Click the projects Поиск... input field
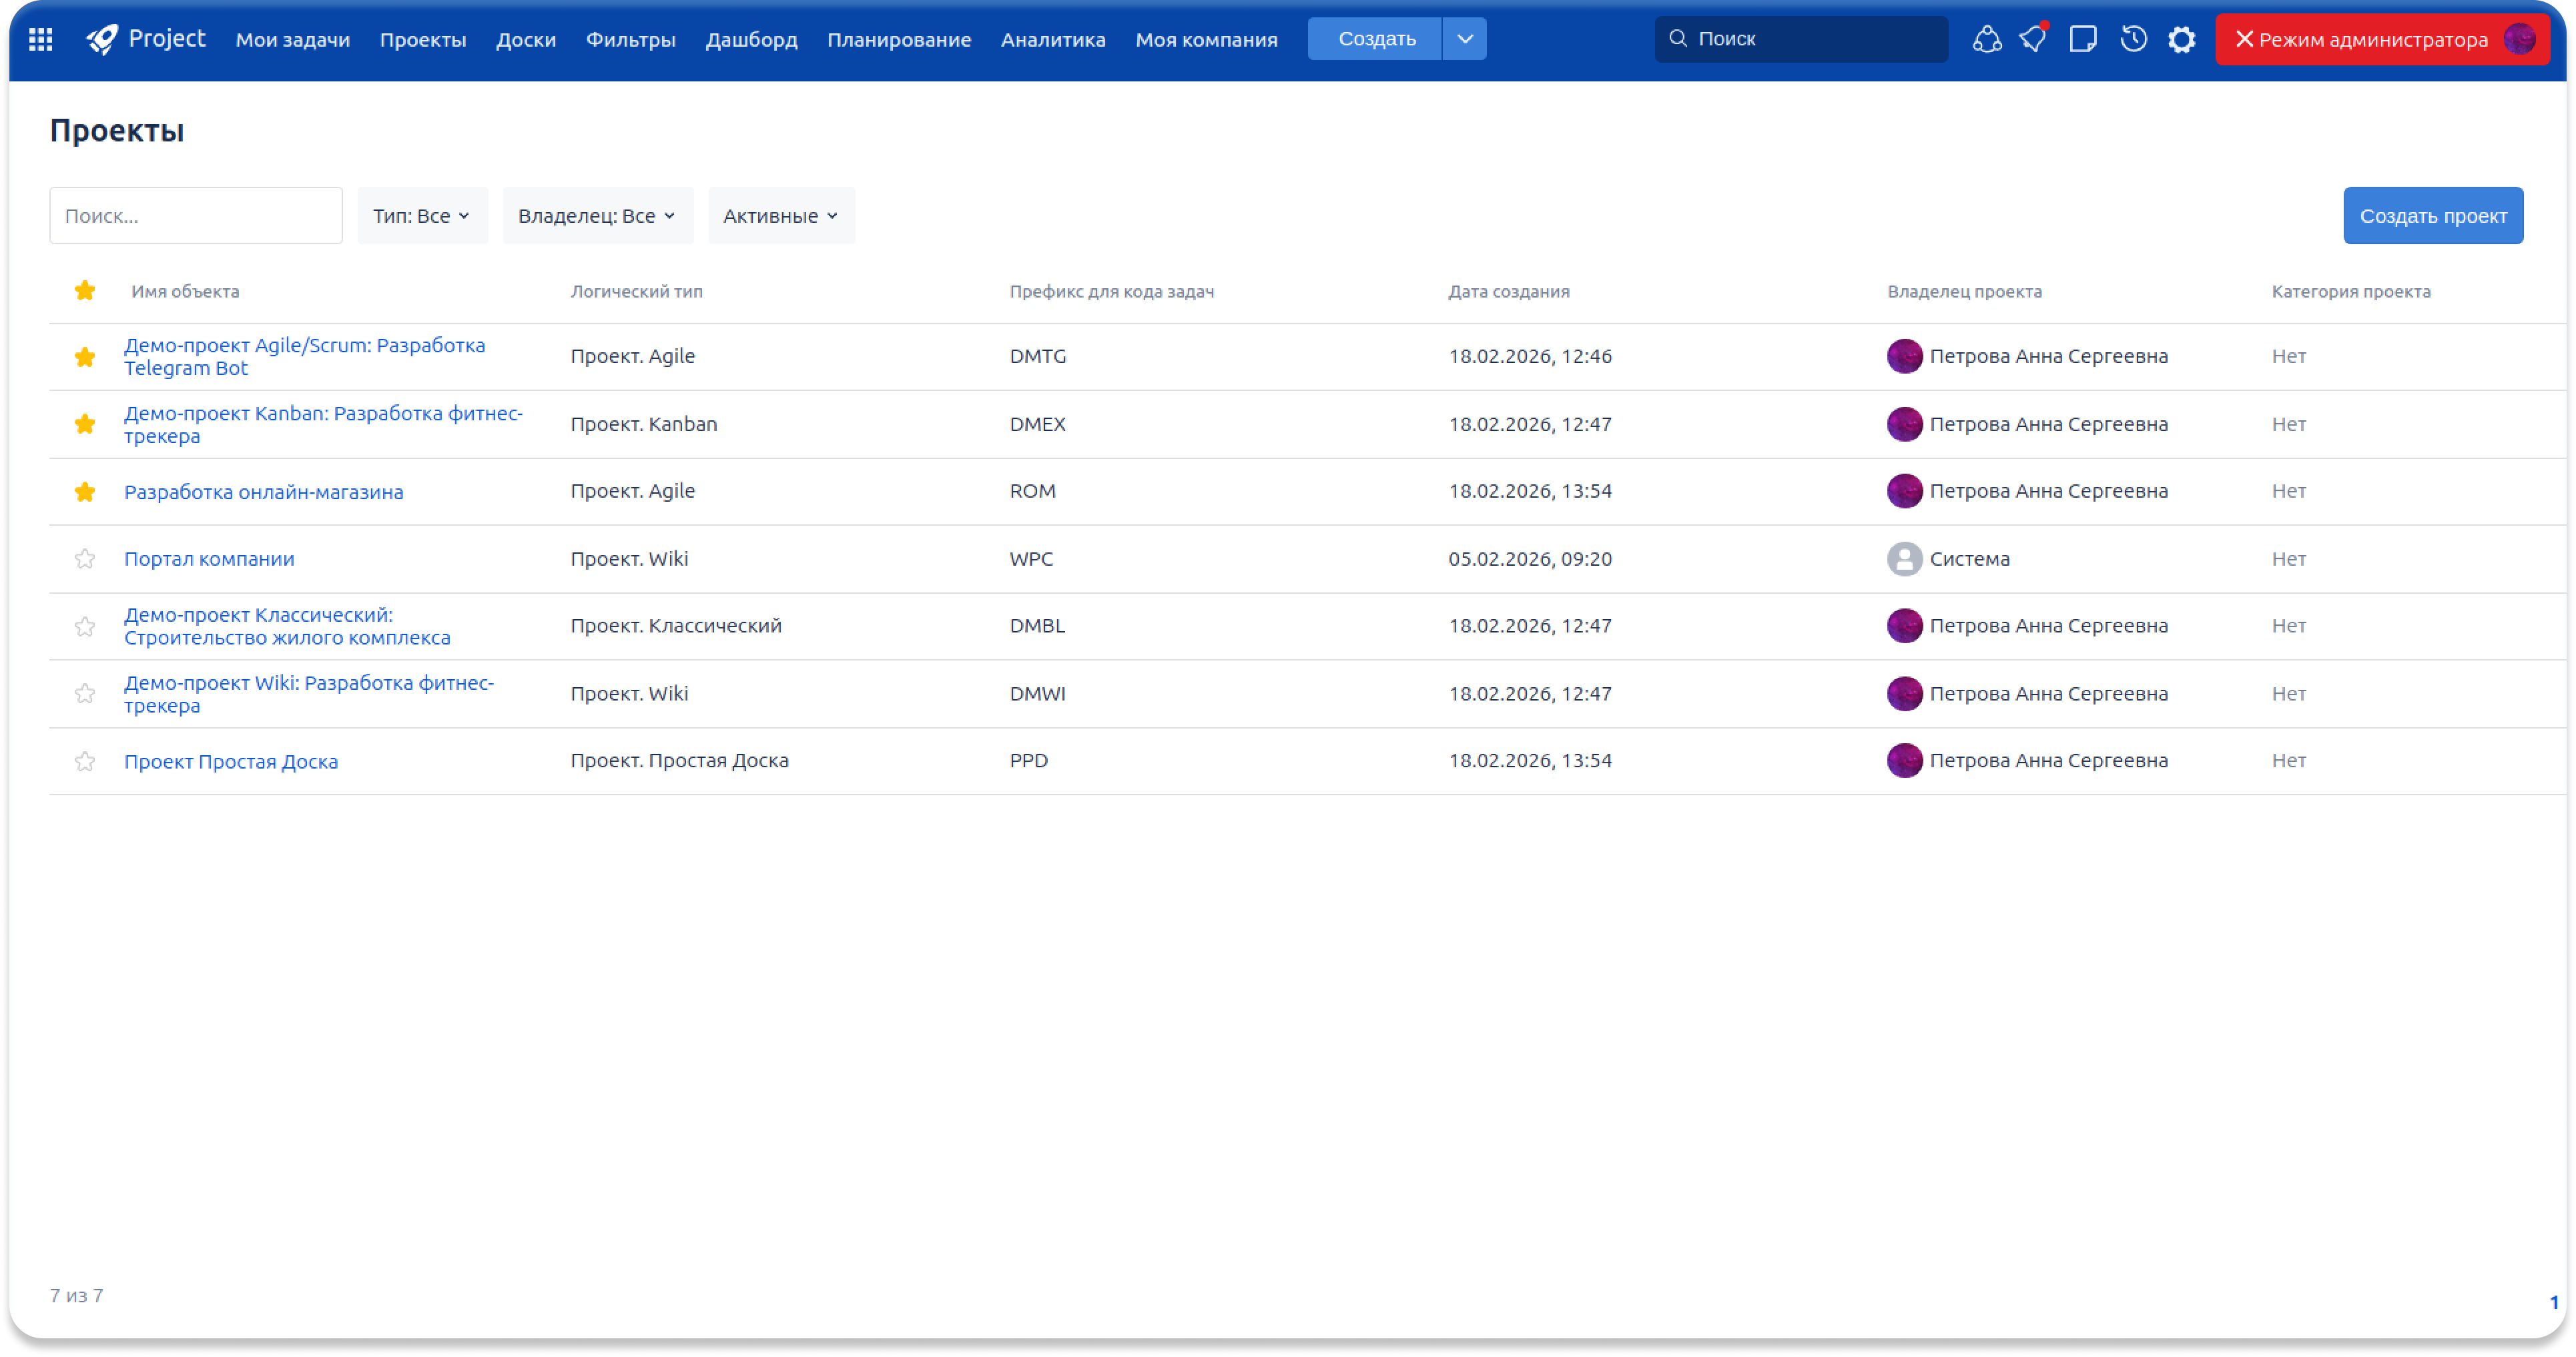 196,216
